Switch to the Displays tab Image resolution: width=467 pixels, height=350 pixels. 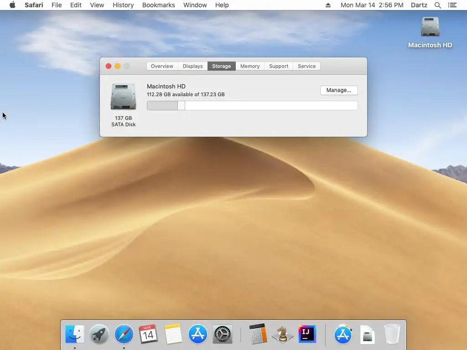[193, 66]
